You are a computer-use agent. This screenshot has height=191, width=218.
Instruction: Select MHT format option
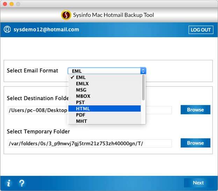[x=104, y=121]
